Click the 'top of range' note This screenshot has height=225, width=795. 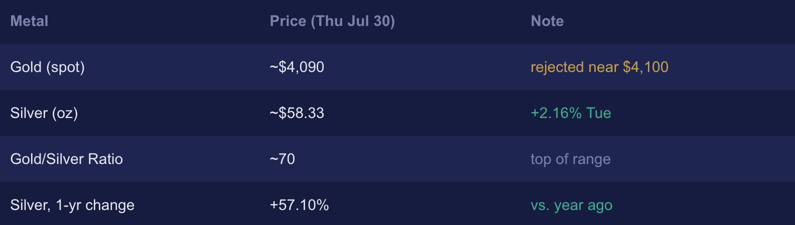pyautogui.click(x=571, y=159)
